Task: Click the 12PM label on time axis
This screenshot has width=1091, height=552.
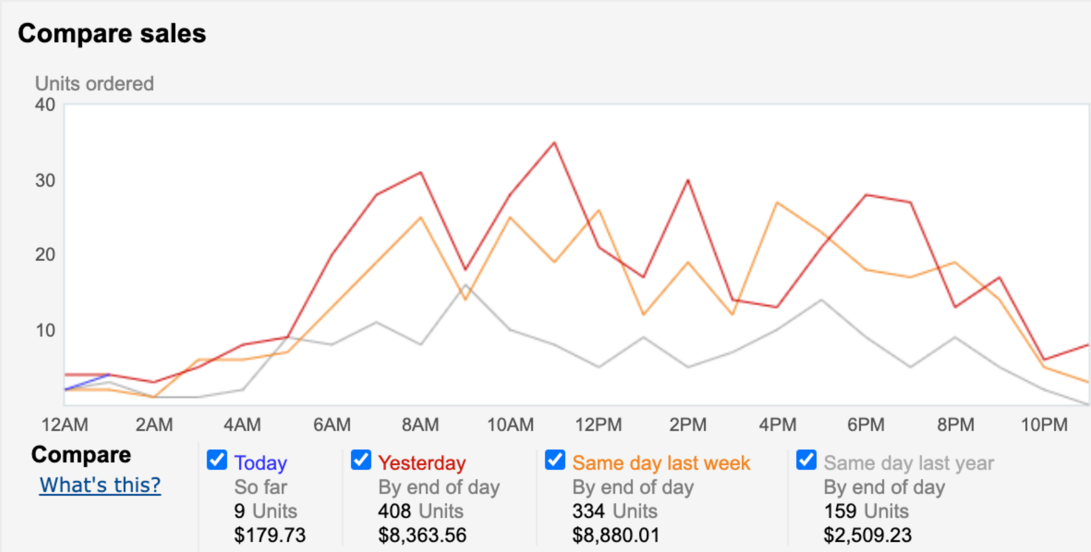Action: click(598, 425)
